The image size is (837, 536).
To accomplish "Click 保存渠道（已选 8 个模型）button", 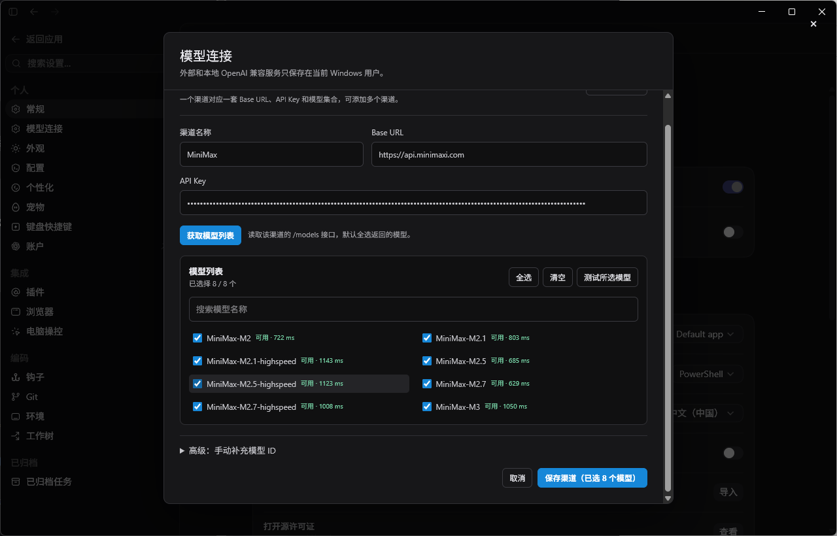I will click(x=592, y=478).
